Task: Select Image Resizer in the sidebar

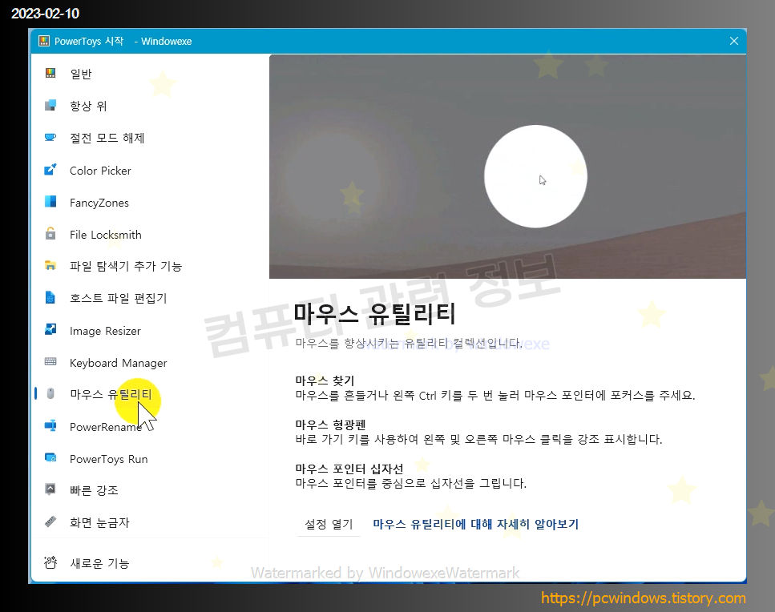Action: click(x=150, y=331)
